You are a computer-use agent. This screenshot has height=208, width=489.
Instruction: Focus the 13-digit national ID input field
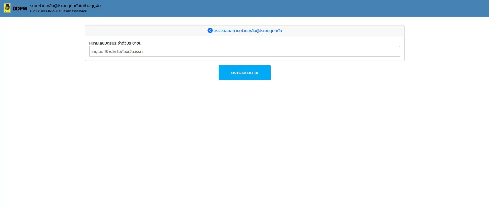(244, 51)
